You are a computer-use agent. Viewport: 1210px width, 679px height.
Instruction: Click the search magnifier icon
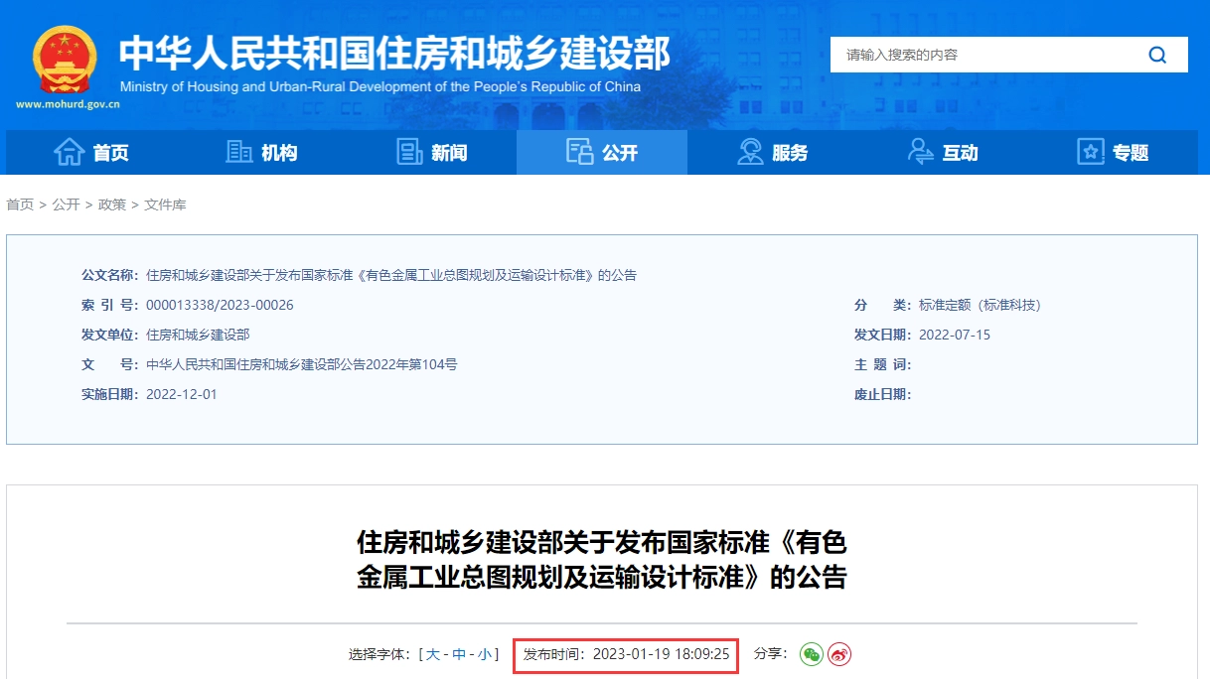point(1156,55)
